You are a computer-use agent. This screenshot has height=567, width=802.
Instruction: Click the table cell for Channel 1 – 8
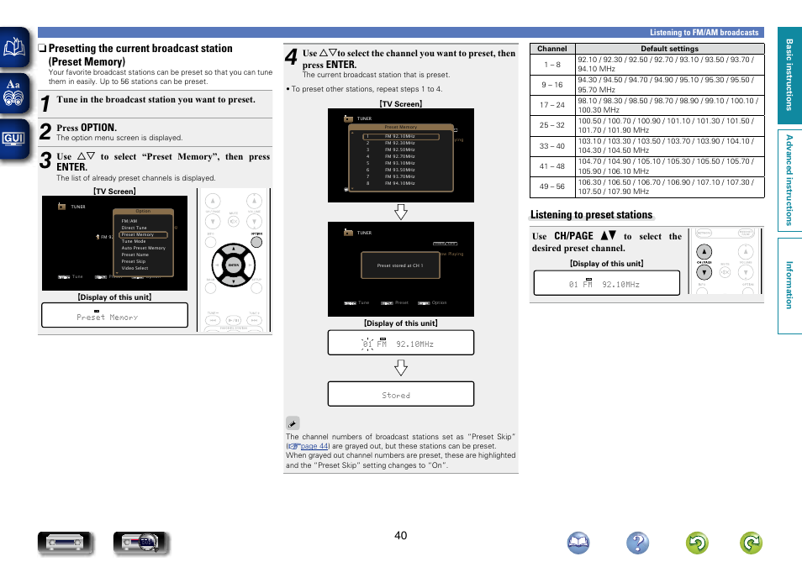pyautogui.click(x=552, y=65)
